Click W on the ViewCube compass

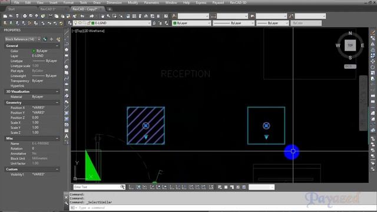(338, 45)
